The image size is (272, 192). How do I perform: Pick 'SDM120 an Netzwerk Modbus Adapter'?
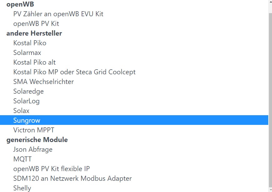(x=73, y=179)
